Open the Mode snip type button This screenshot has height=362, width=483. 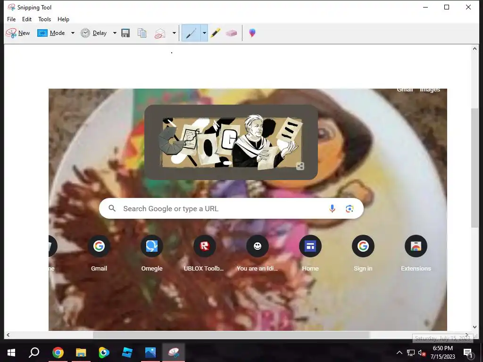pyautogui.click(x=51, y=33)
